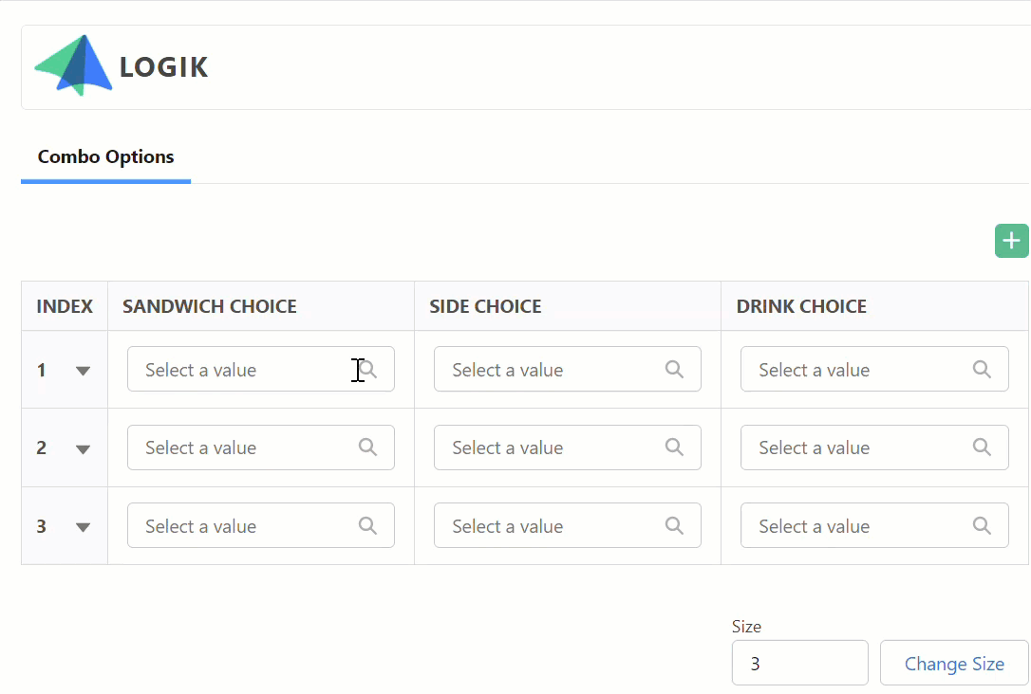Open row 3 Side Choice value field
The height and width of the screenshot is (694, 1031).
tap(568, 525)
